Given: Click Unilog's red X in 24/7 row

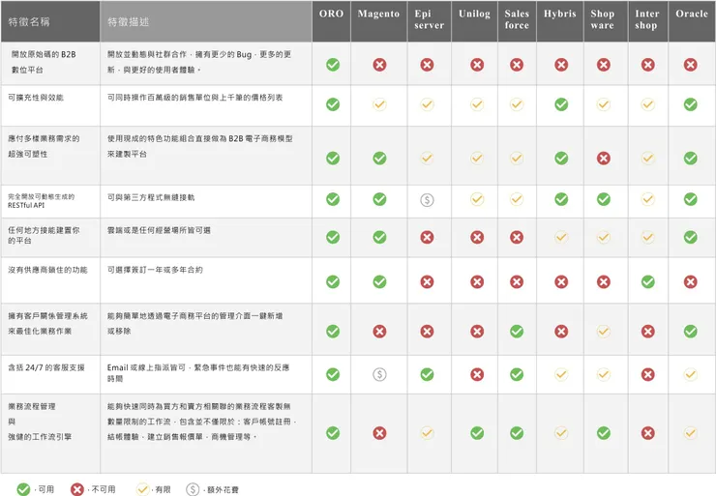Looking at the screenshot, I should pos(477,374).
